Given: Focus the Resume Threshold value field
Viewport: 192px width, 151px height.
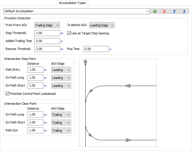Looking at the screenshot, I should click(x=47, y=49).
